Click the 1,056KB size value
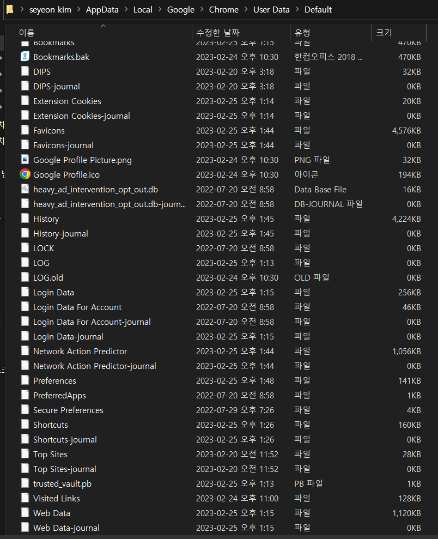 pos(406,351)
